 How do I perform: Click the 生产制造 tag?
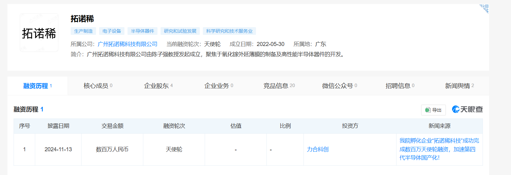[83, 31]
